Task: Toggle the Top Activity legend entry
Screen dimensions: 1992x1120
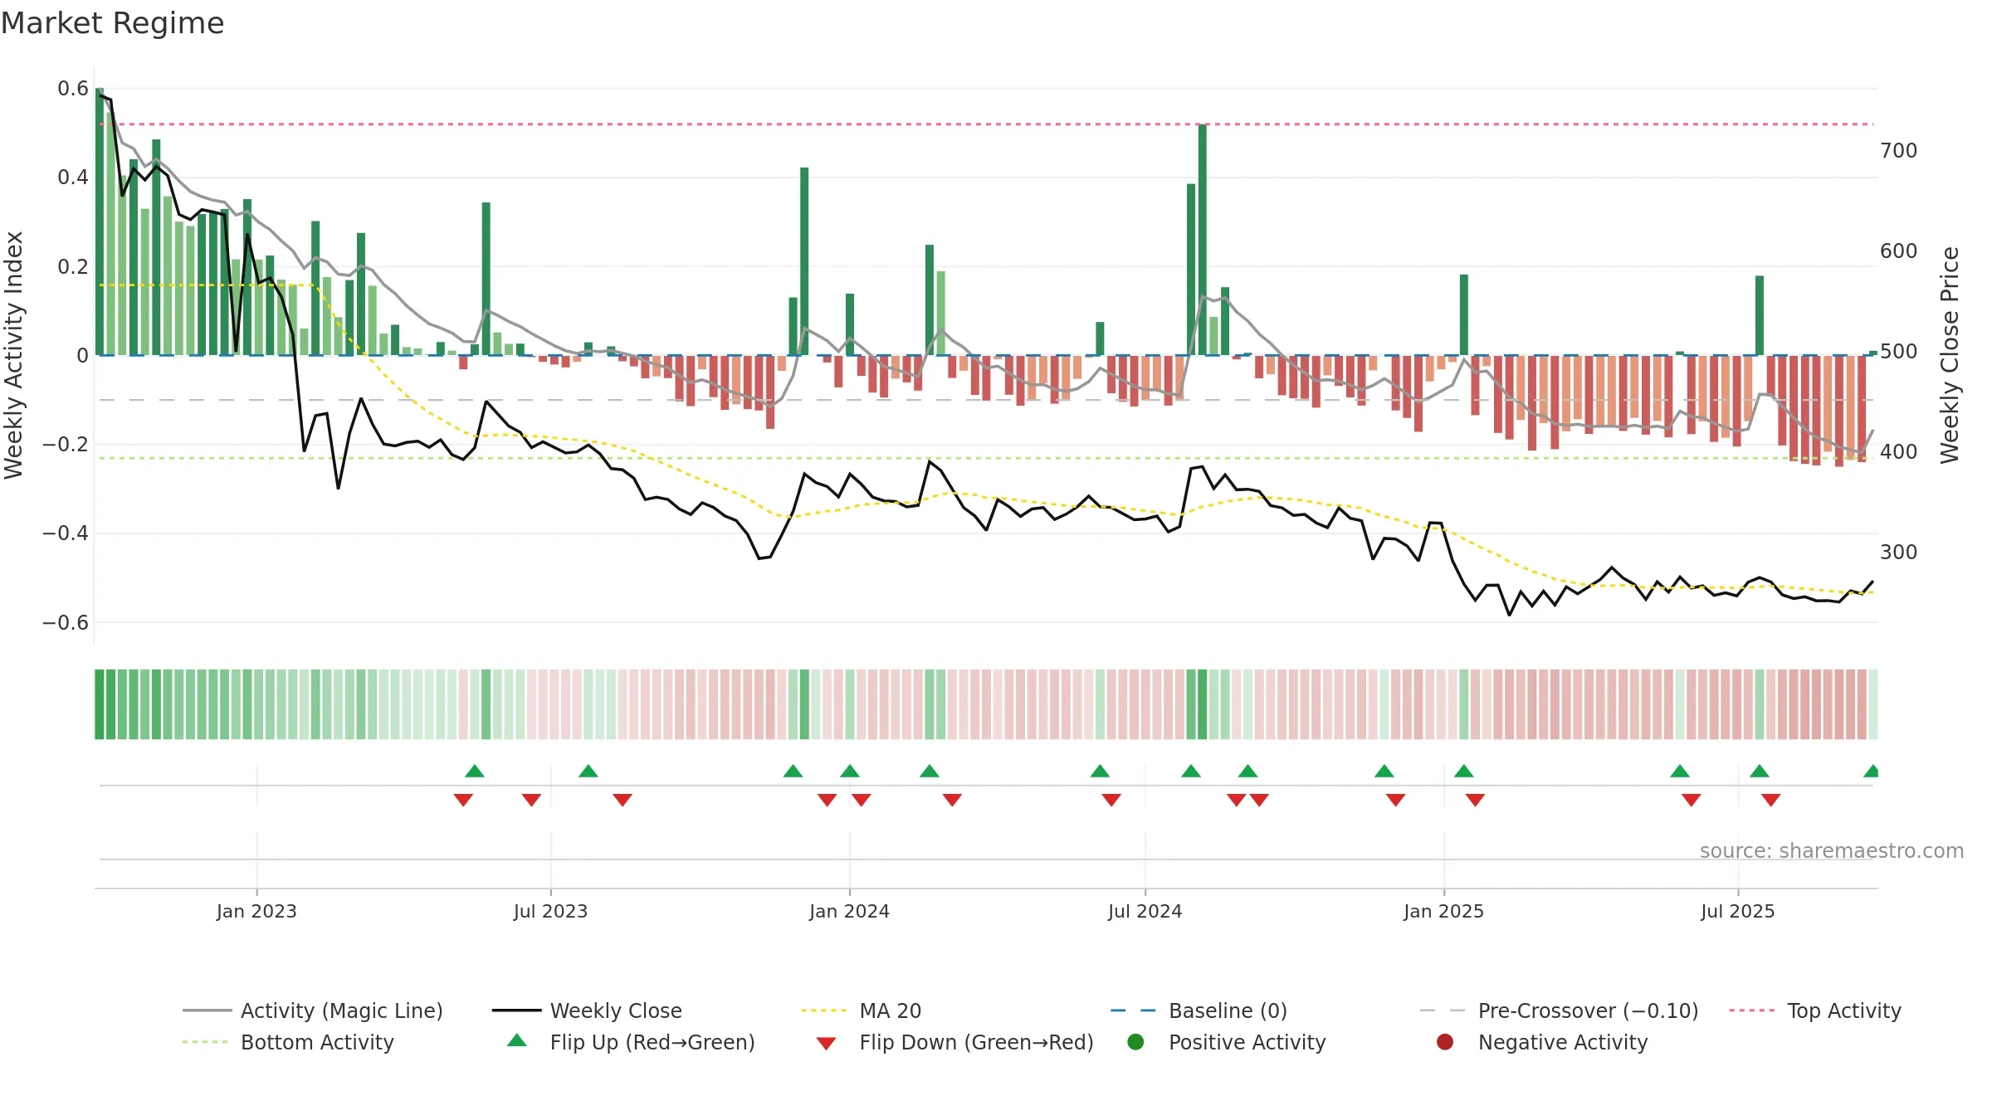Action: point(1815,1010)
